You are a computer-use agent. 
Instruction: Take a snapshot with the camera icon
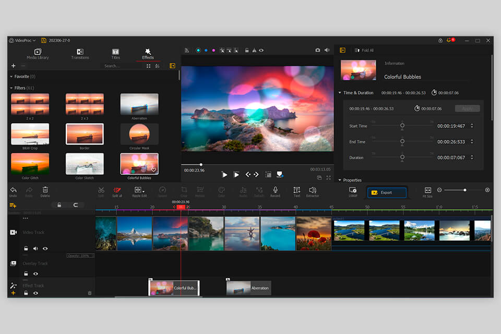pyautogui.click(x=318, y=50)
